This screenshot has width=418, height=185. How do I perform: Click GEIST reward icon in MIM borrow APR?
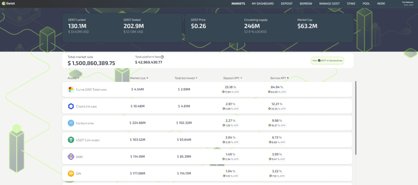(x=270, y=159)
